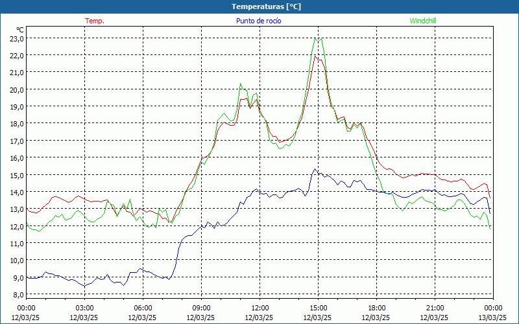
Task: Click the Temperaturas [°C] chart title
Action: click(x=266, y=6)
